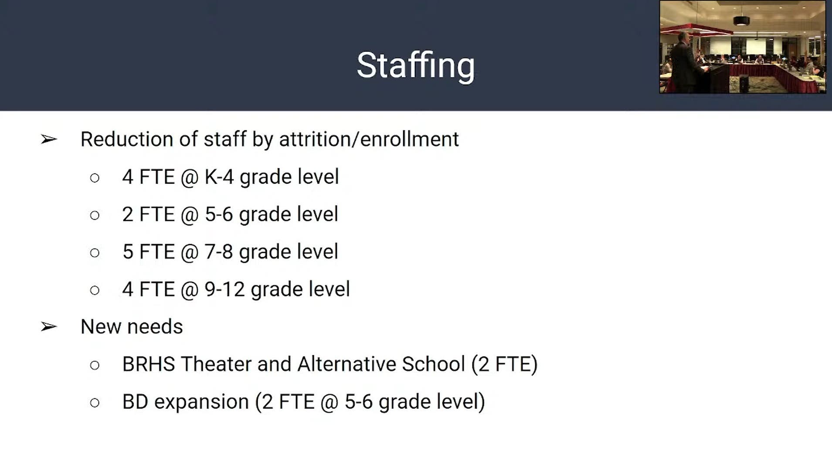Screen dimensions: 832x465
Task: Click the circle bullet before 'BRHS Theater'
Action: [x=95, y=365]
